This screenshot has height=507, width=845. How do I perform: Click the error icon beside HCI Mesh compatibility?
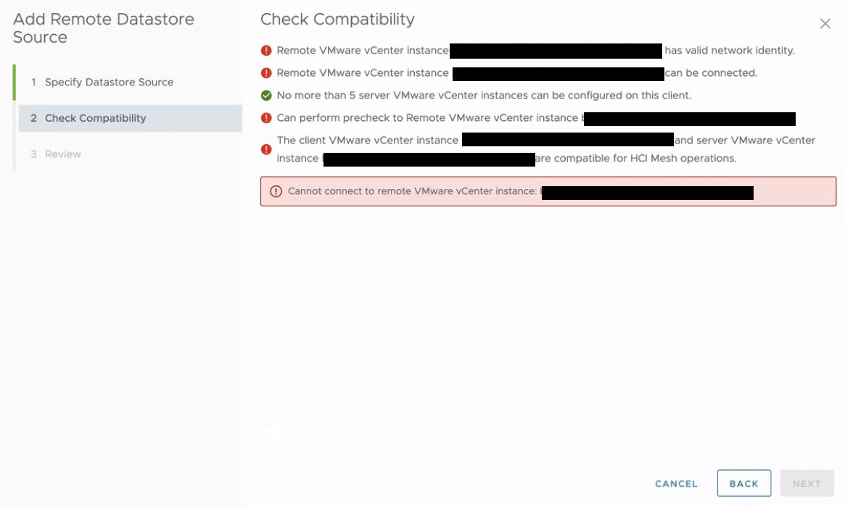266,149
